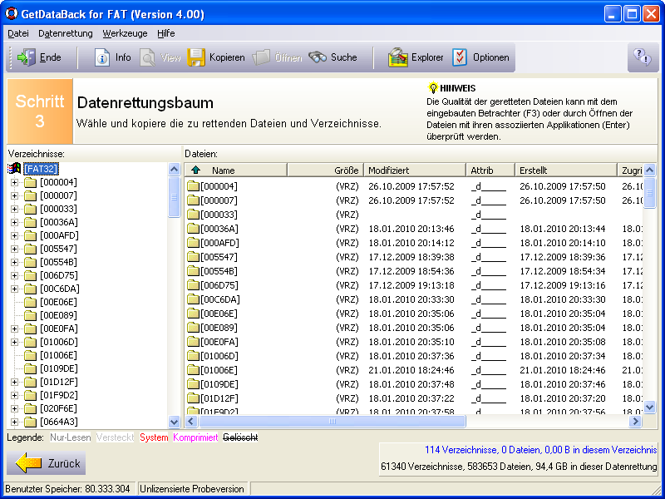665x499 pixels.
Task: Select the [FAT32] root tree item
Action: (41, 169)
